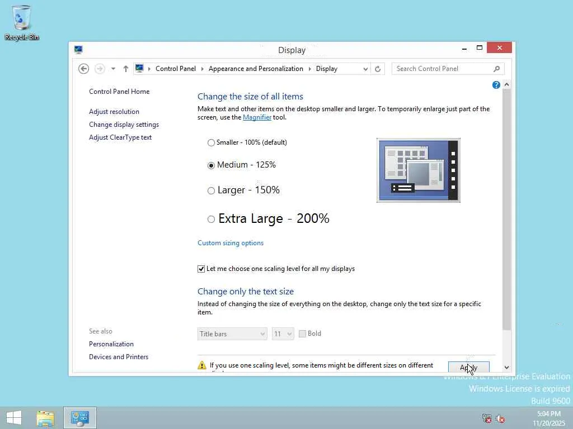This screenshot has height=429, width=573.
Task: Open the Magnifier tool link
Action: click(257, 117)
